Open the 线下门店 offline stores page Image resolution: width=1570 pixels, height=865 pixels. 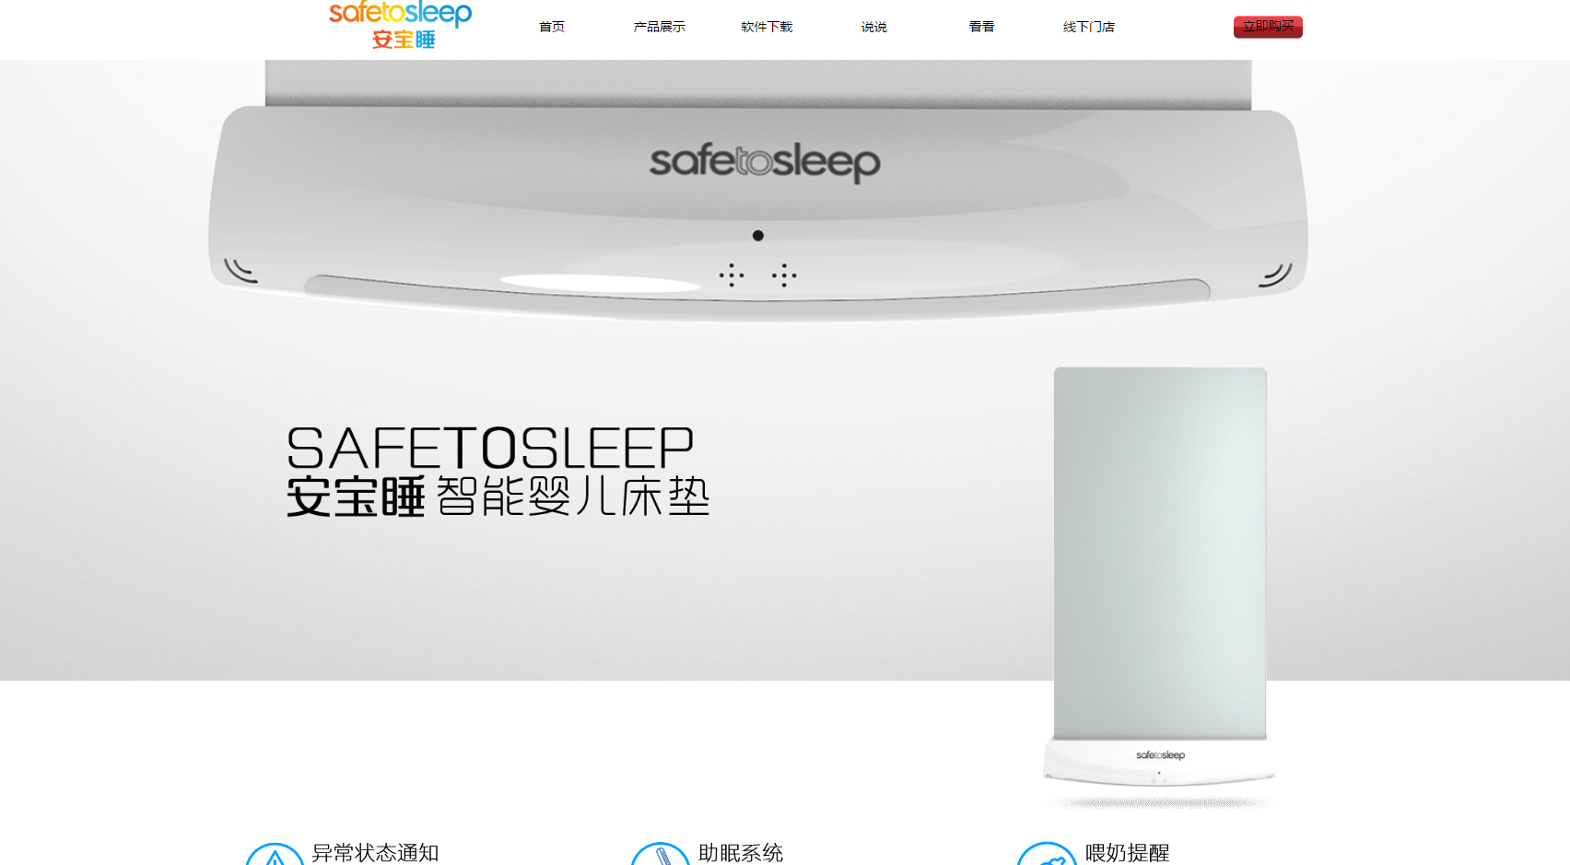pyautogui.click(x=1089, y=27)
